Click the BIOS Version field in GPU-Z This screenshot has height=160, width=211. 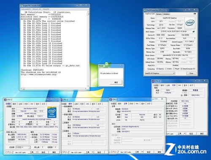(x=174, y=32)
